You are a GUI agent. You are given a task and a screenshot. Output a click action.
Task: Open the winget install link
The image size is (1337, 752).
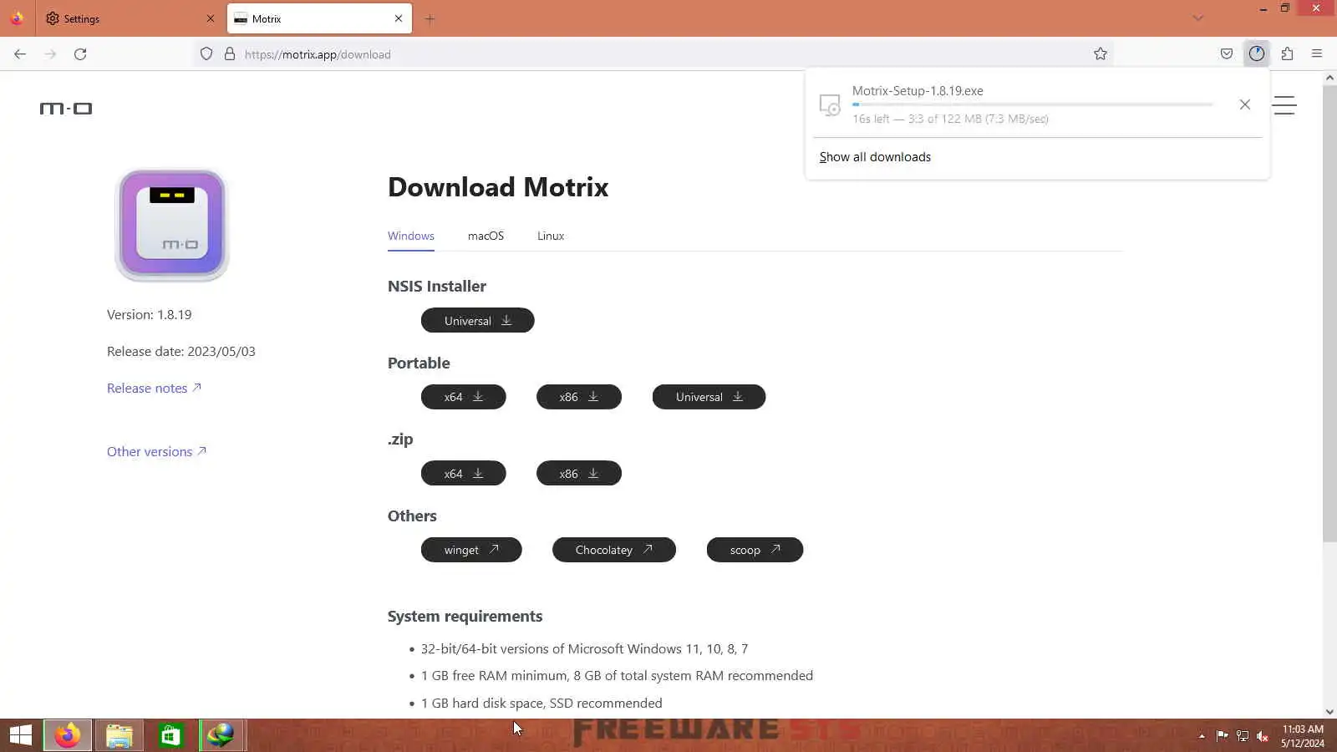click(471, 550)
